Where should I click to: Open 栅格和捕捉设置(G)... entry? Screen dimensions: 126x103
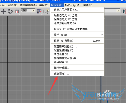(x=77, y=58)
